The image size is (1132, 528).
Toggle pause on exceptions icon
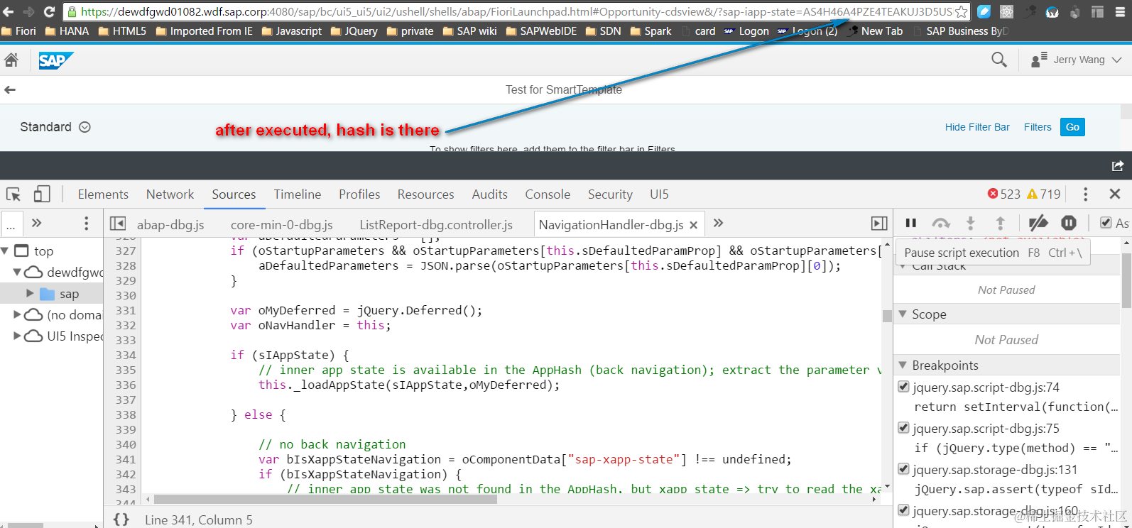(x=1069, y=223)
